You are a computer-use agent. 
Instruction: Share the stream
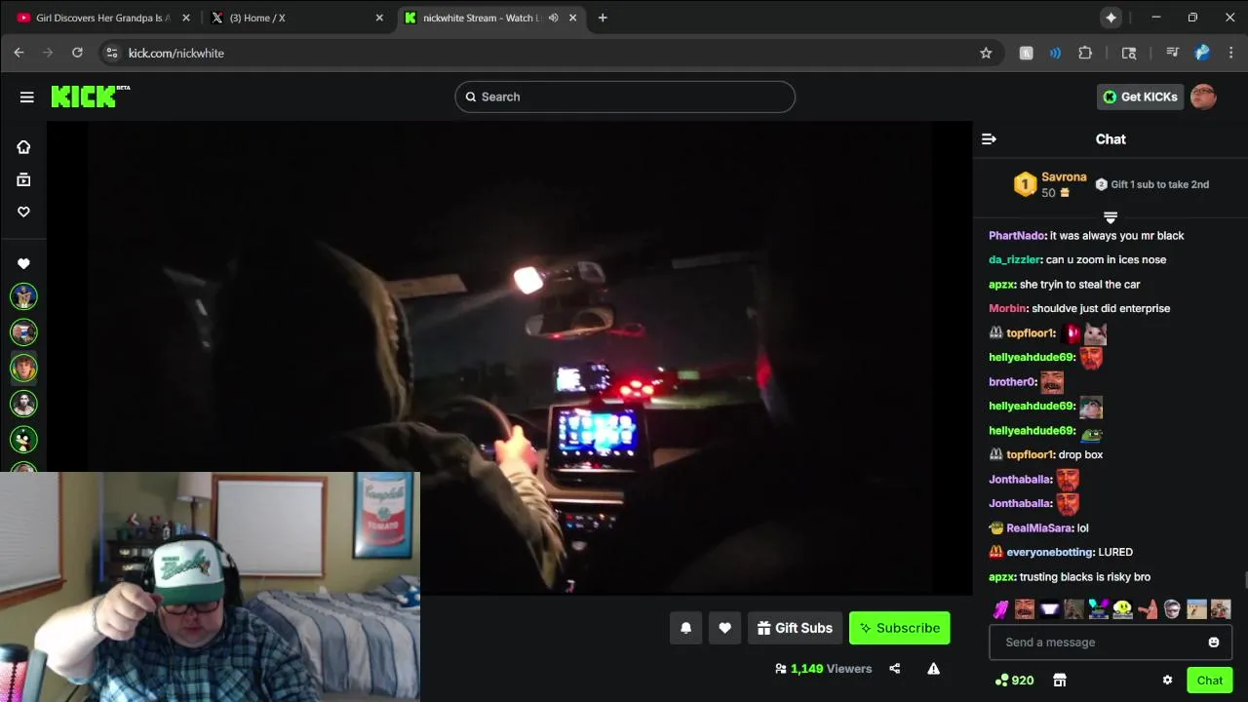[894, 669]
